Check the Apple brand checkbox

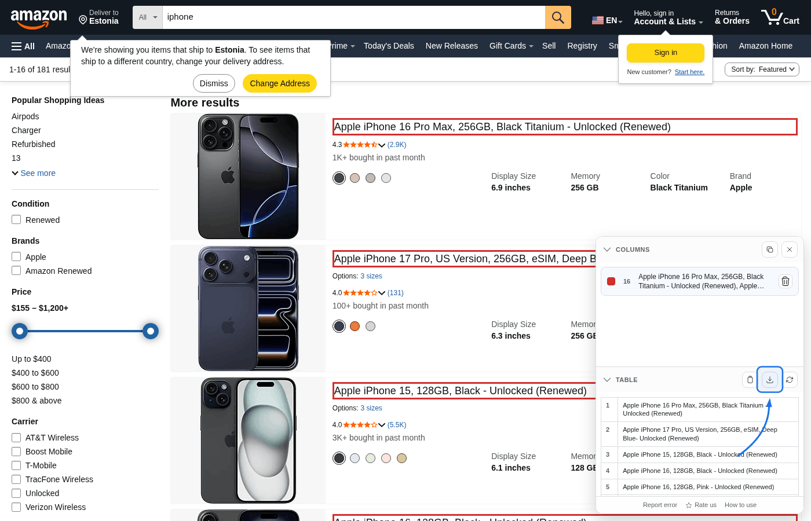(x=16, y=257)
